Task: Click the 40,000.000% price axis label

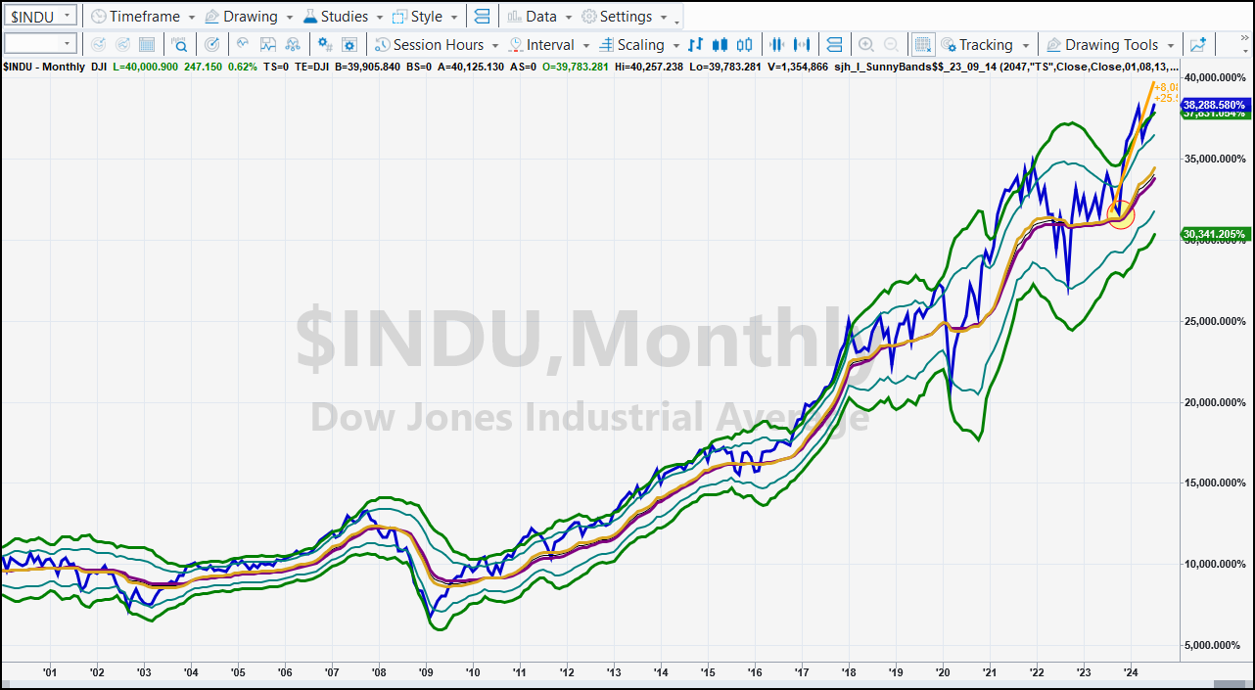Action: point(1214,77)
